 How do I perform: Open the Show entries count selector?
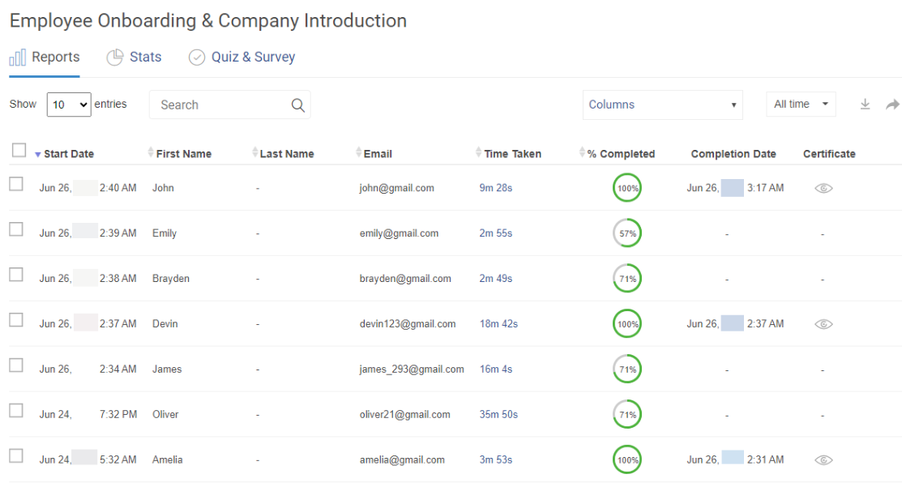point(68,105)
